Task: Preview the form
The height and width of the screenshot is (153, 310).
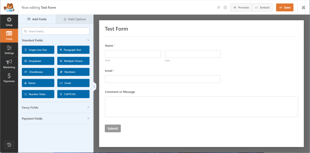Action: pyautogui.click(x=241, y=8)
